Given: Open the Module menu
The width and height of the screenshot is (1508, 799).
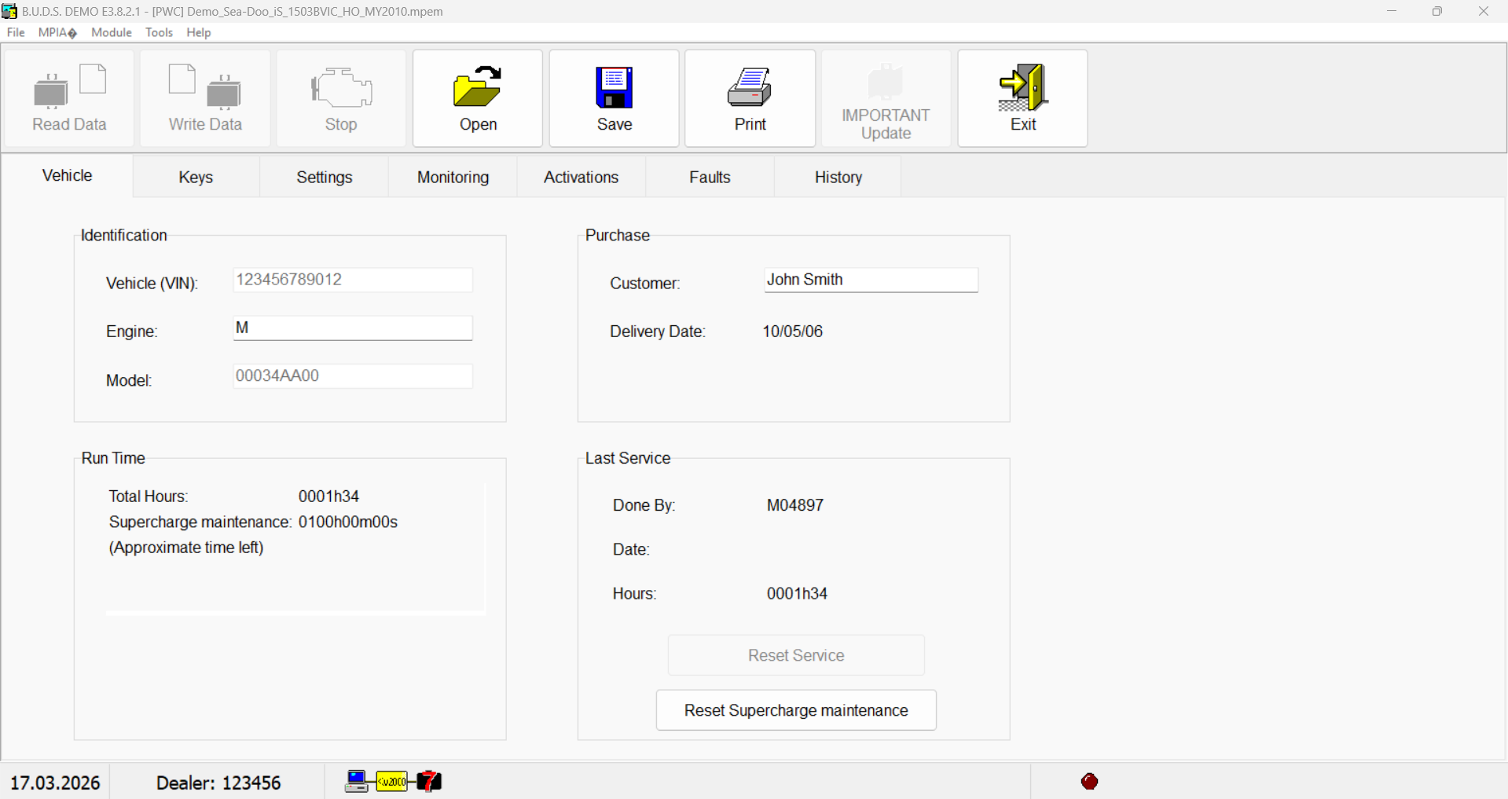Looking at the screenshot, I should (111, 32).
